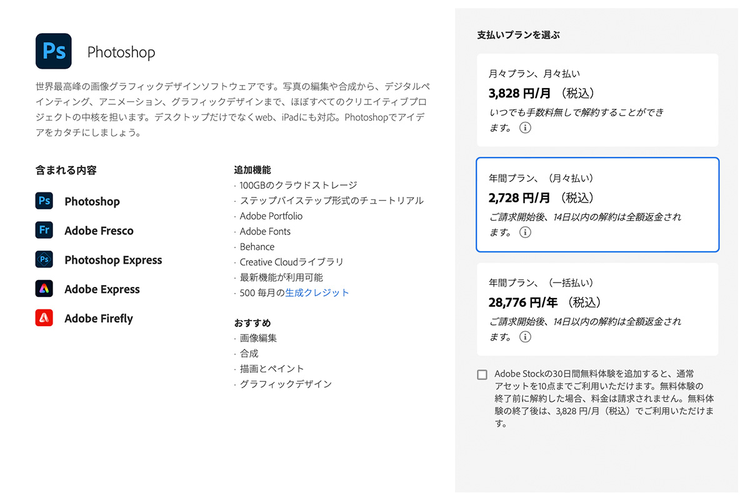Click the 2,728 円/月 price text
Image resolution: width=750 pixels, height=500 pixels.
519,198
